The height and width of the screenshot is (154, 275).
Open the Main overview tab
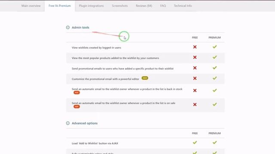(x=31, y=6)
